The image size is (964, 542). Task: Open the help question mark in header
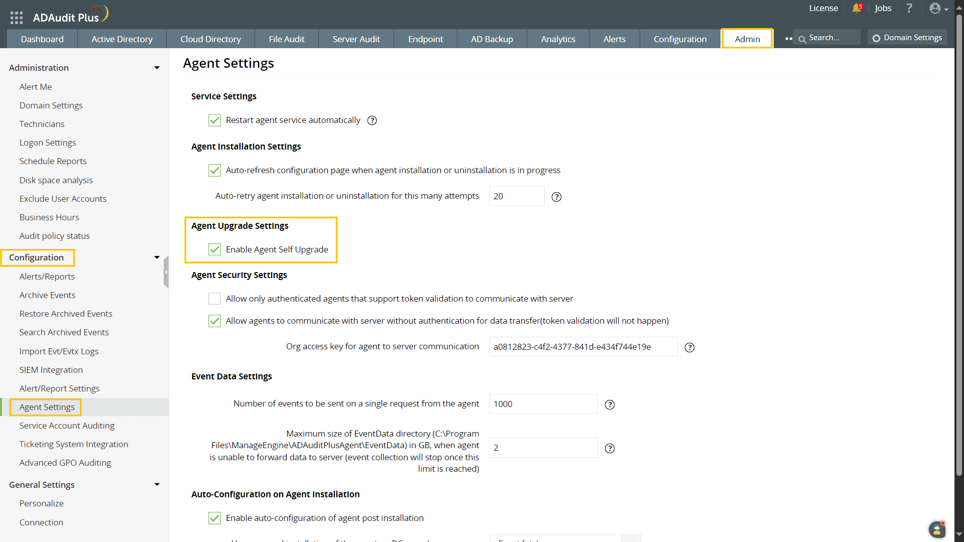click(x=909, y=9)
